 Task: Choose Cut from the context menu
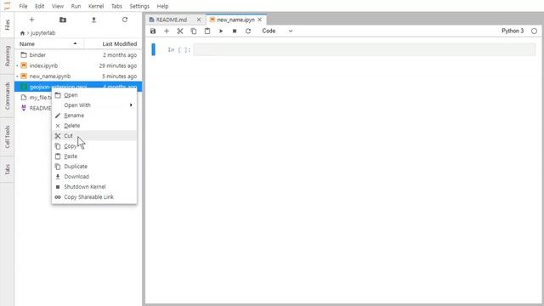point(94,136)
